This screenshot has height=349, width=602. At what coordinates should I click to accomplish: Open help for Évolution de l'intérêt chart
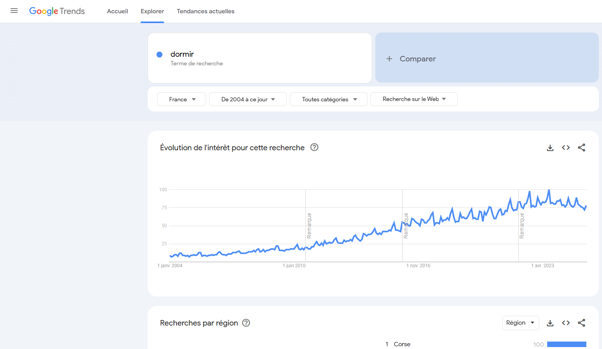[314, 148]
